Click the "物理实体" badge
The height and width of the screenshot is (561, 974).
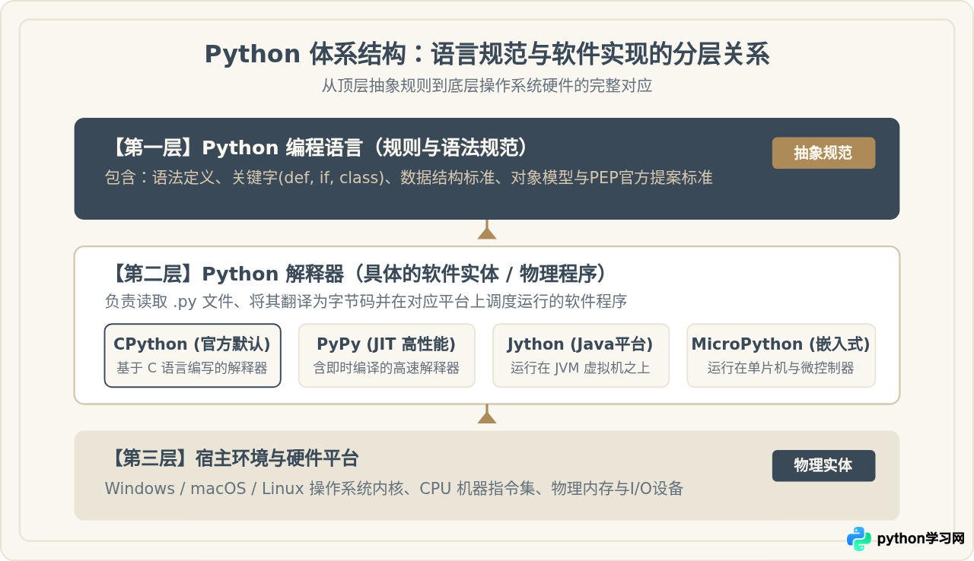click(x=823, y=465)
